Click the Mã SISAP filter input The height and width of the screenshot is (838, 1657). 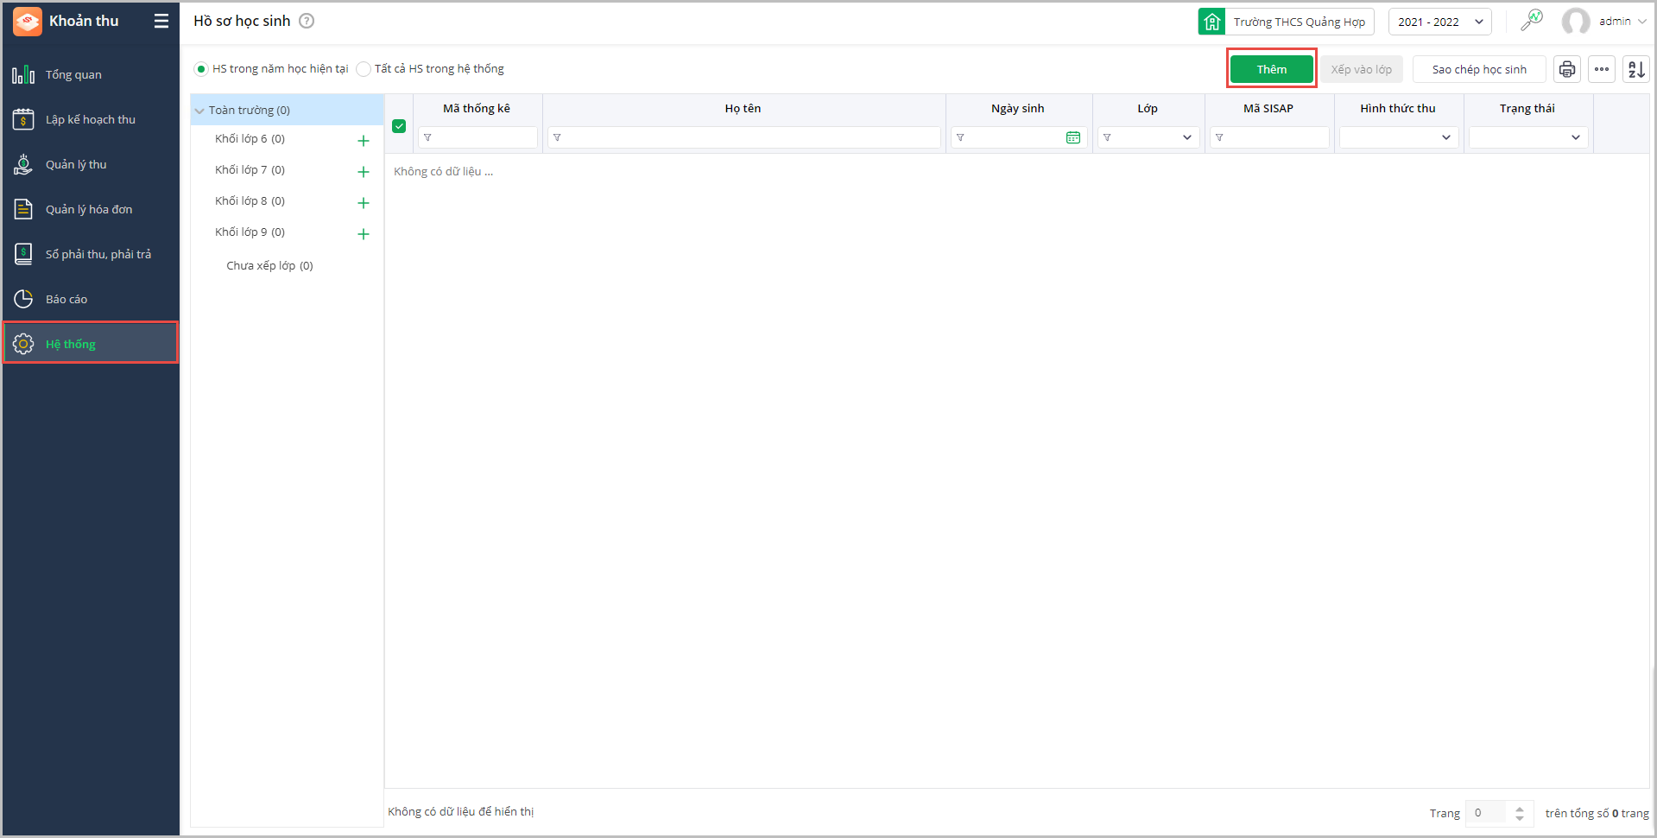pos(1269,137)
